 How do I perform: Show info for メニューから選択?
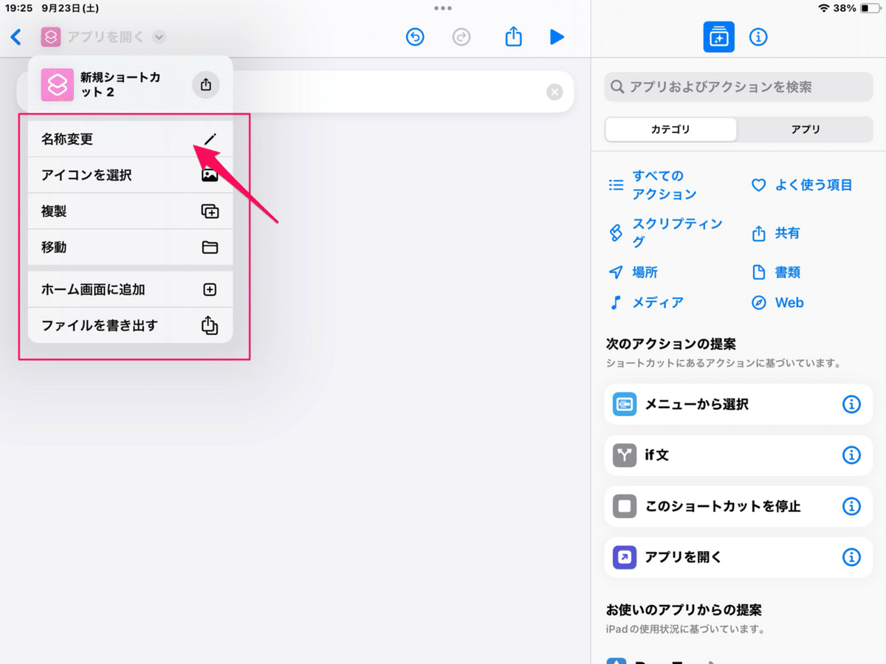[851, 404]
